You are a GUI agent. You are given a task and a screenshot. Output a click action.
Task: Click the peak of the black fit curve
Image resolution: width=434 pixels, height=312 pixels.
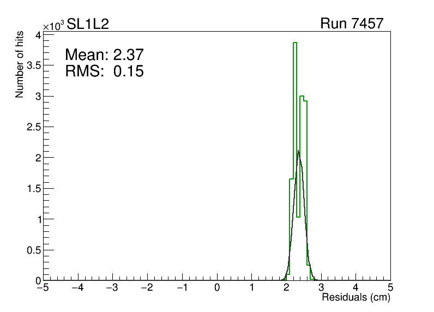tap(298, 151)
